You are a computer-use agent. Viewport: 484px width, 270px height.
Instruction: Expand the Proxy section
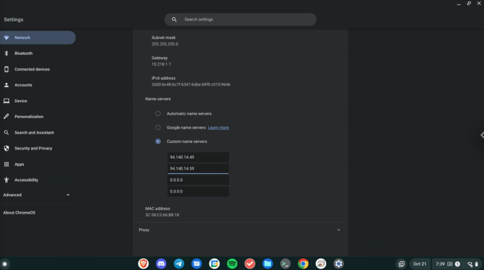point(338,230)
